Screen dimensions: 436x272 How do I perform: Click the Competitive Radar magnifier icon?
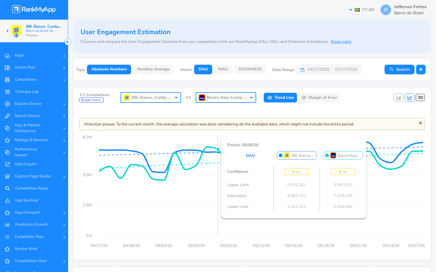point(7,189)
